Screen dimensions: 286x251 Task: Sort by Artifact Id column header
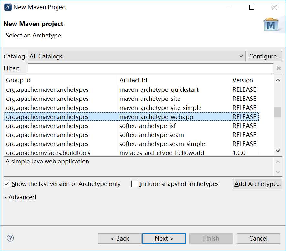174,80
